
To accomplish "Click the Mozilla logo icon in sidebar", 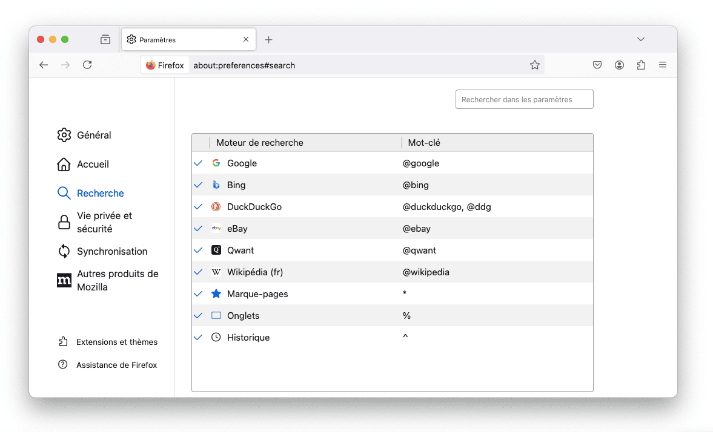I will (64, 280).
